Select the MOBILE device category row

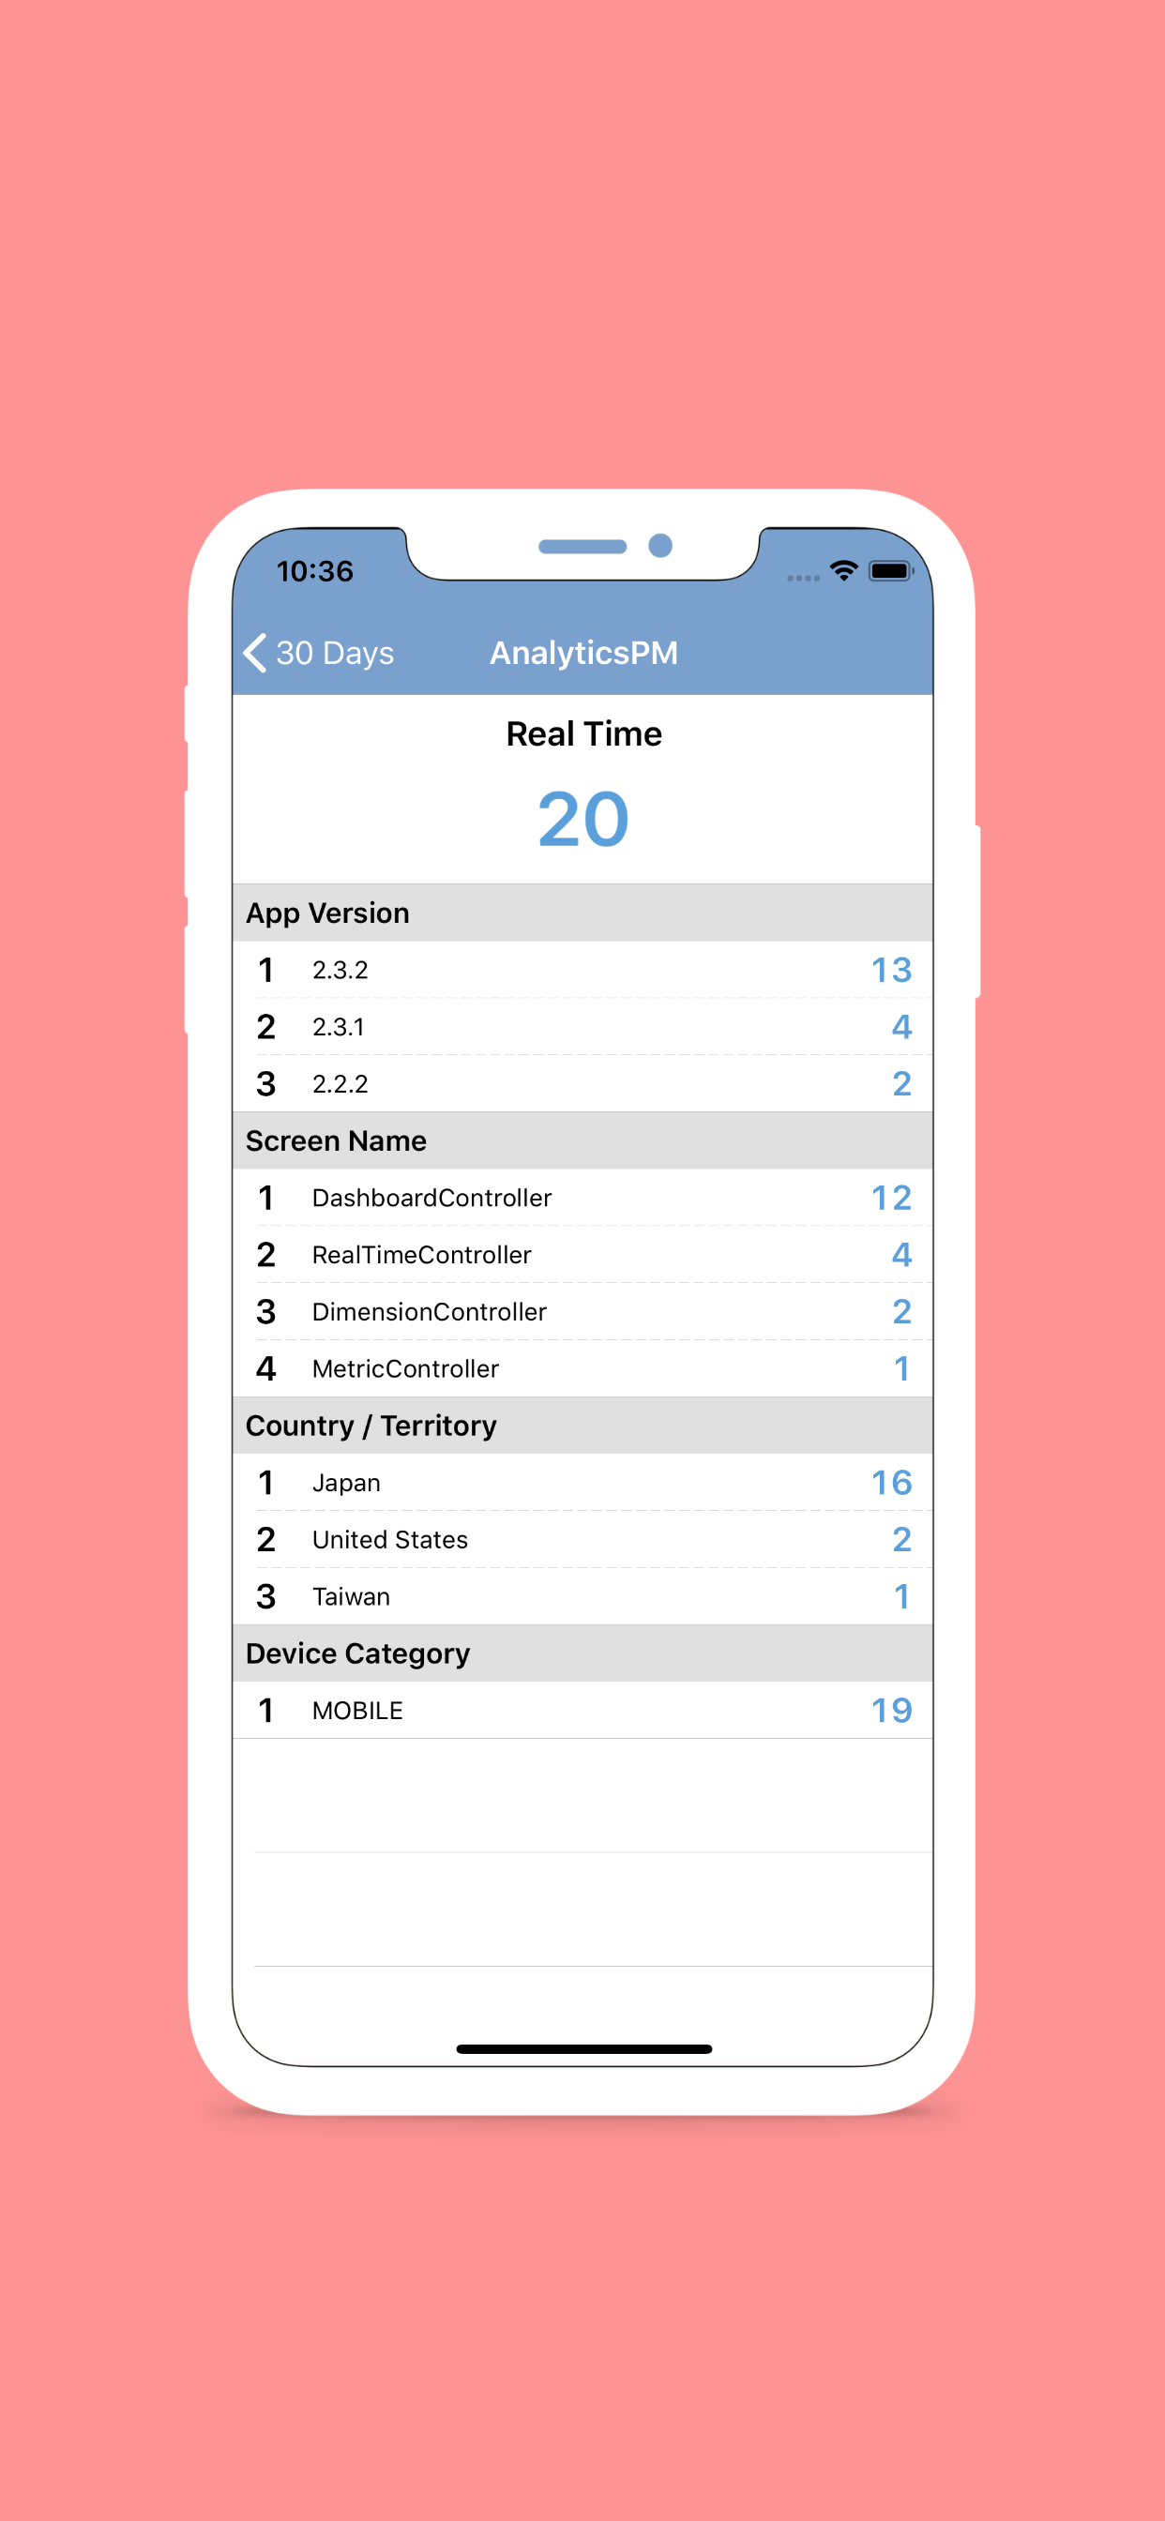[582, 1711]
